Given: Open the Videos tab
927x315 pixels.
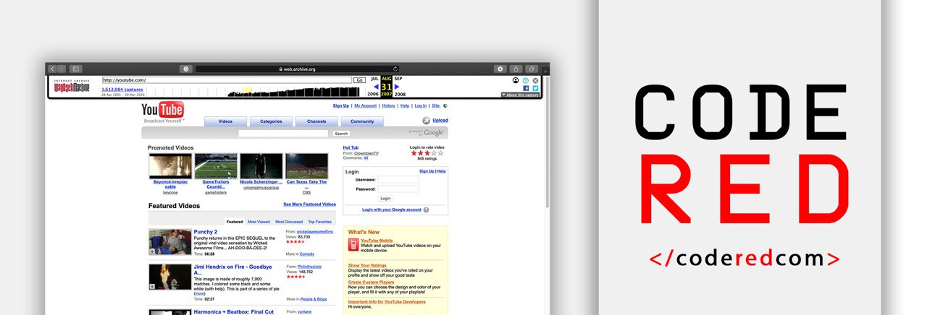Looking at the screenshot, I should tap(225, 121).
